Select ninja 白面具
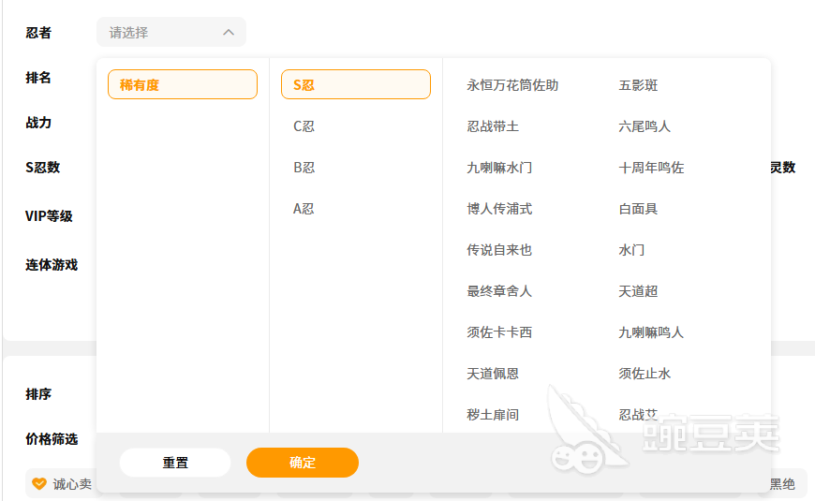The image size is (815, 501). pos(638,209)
